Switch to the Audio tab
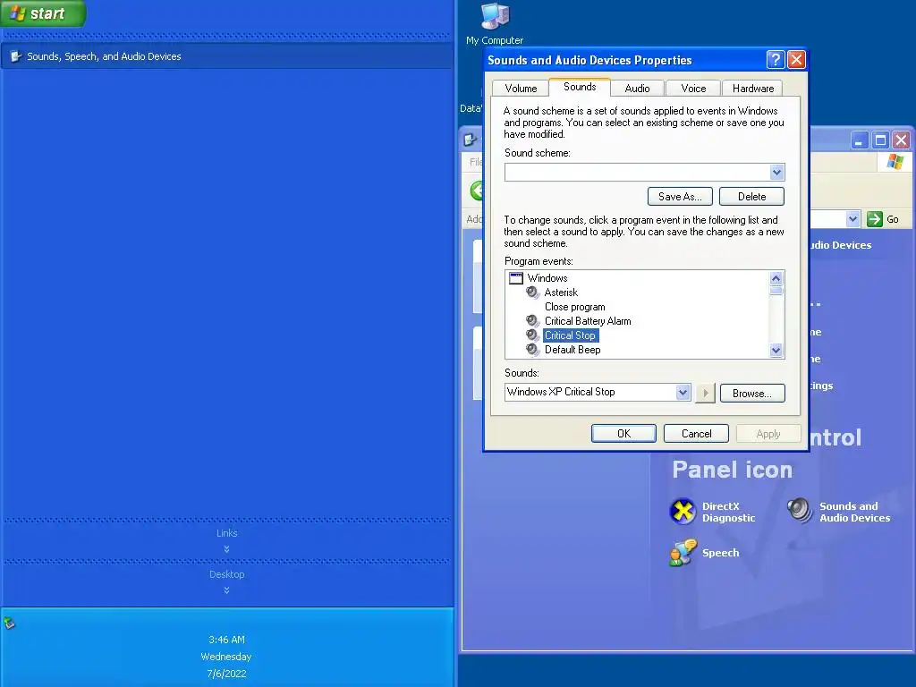The width and height of the screenshot is (916, 687). [637, 89]
